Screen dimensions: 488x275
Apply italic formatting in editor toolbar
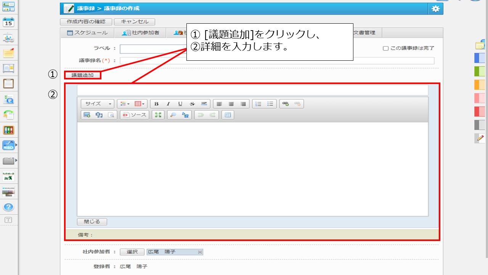click(x=168, y=104)
